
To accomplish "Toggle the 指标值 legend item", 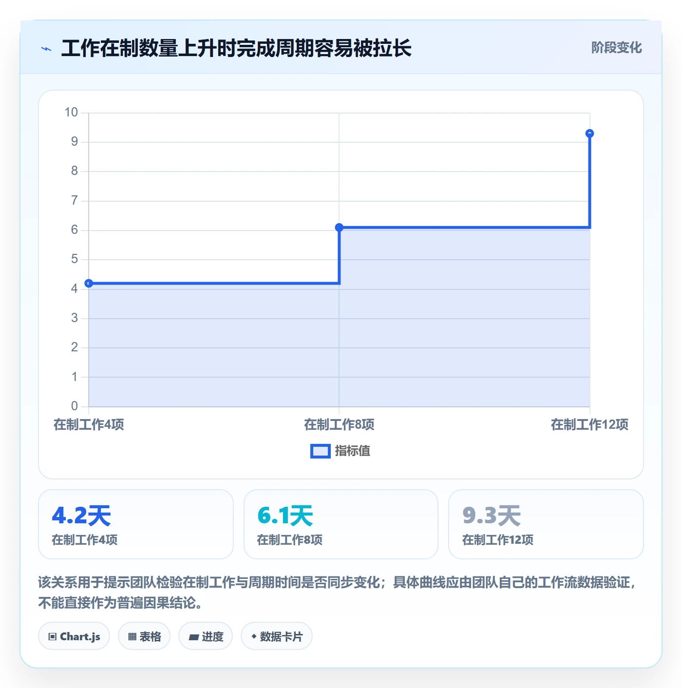I will coord(340,451).
